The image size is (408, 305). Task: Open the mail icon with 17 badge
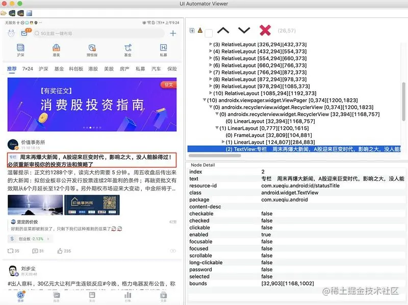coord(25,33)
